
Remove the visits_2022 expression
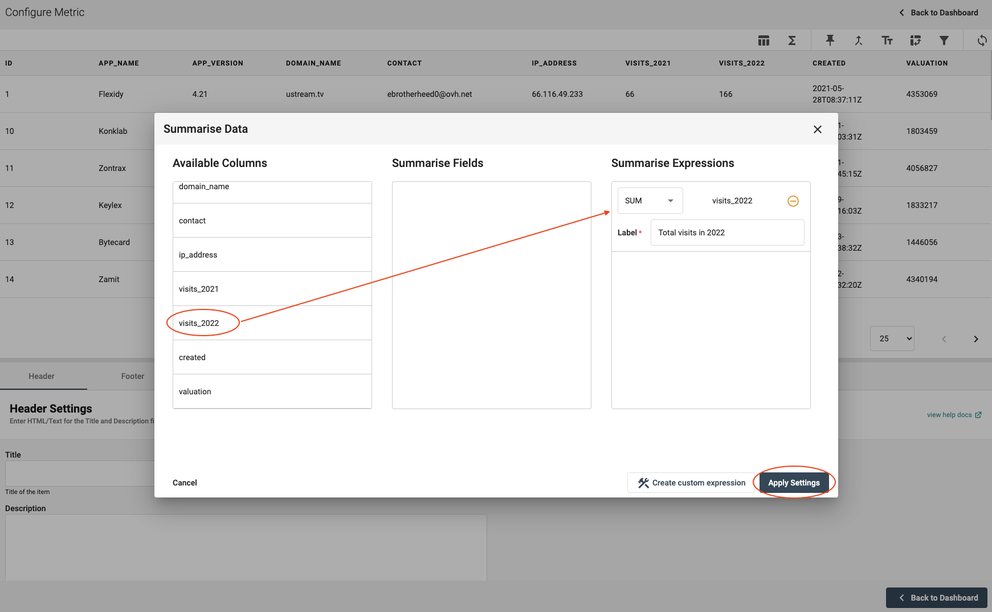pyautogui.click(x=793, y=201)
